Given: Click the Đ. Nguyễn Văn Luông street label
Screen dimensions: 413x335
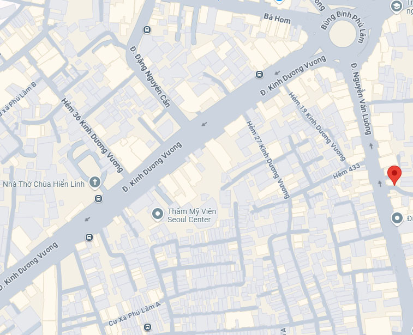Looking at the screenshot, I should coord(361,99).
